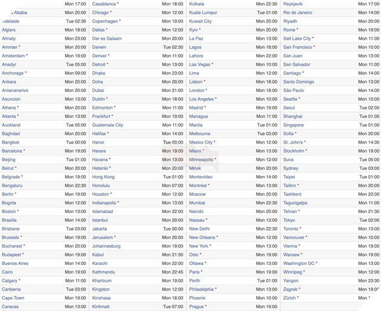
Task: Open the Hong Kong link
Action: point(103,177)
